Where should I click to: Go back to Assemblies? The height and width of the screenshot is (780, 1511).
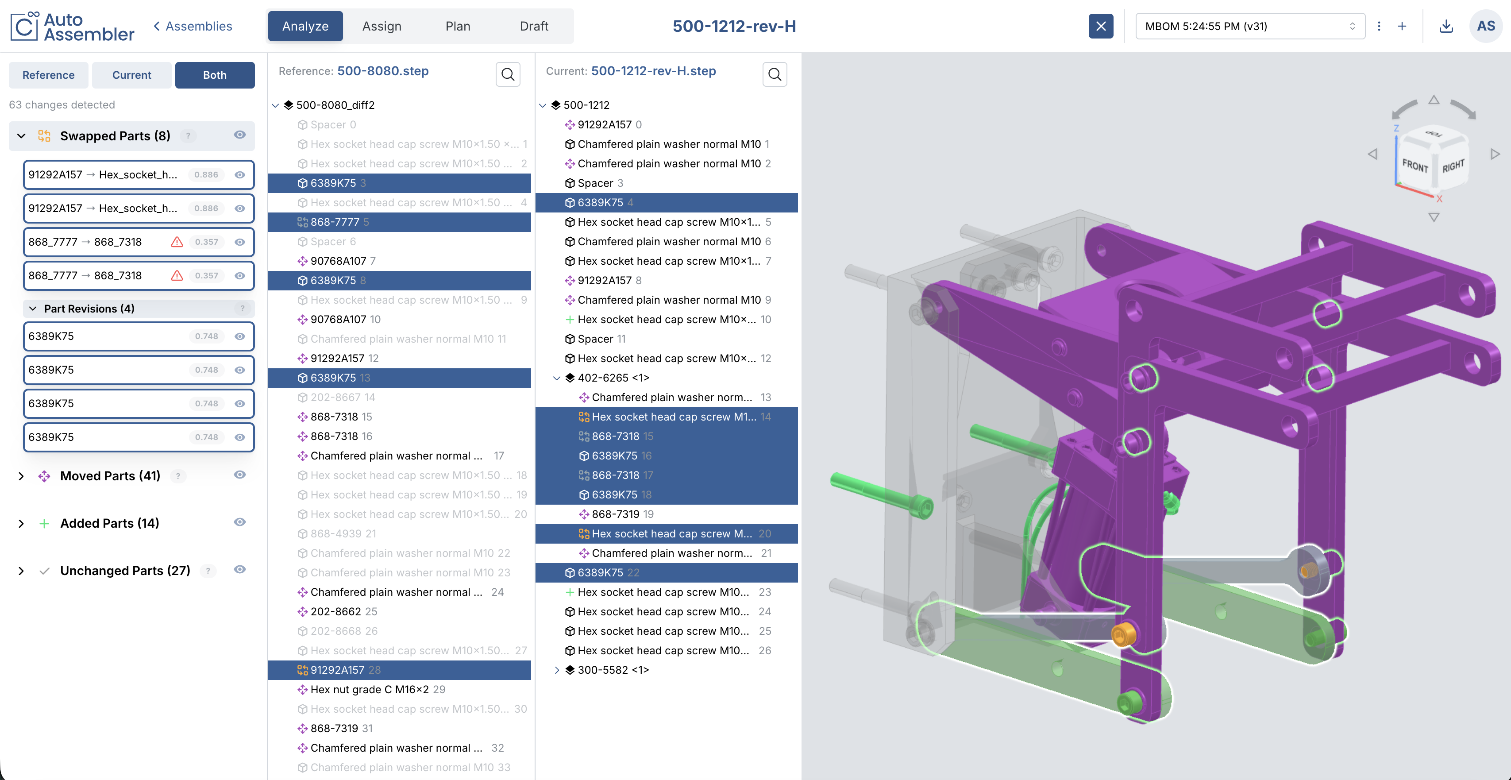193,27
